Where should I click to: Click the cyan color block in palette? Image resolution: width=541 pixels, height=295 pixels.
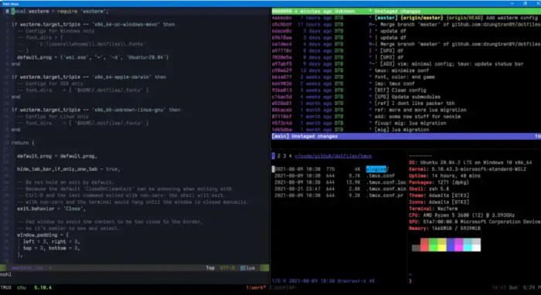pyautogui.click(x=468, y=245)
